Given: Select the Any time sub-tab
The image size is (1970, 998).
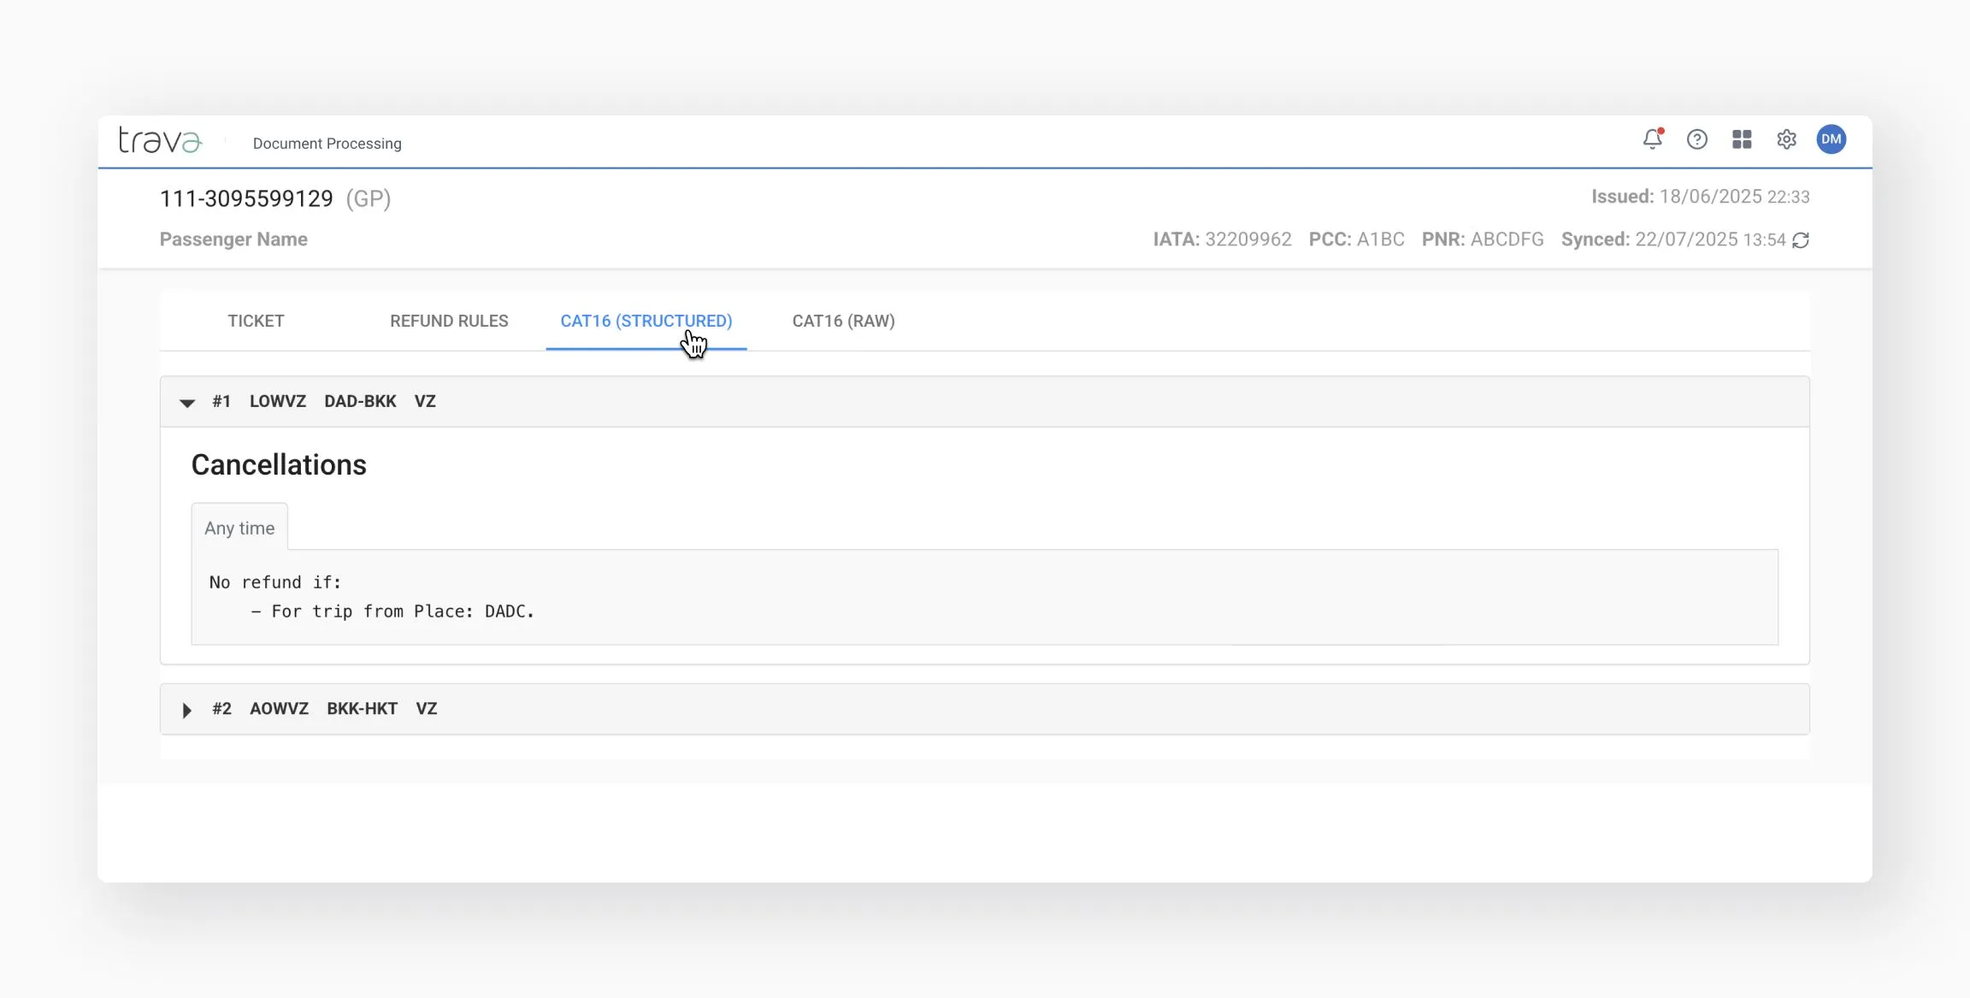Looking at the screenshot, I should pos(239,529).
